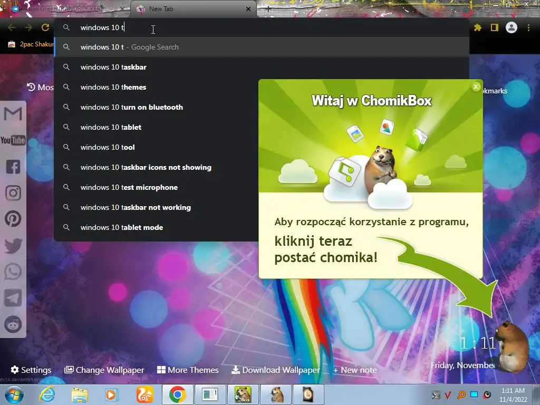Open the Chrome profile avatar
Image resolution: width=540 pixels, height=405 pixels.
(x=512, y=27)
